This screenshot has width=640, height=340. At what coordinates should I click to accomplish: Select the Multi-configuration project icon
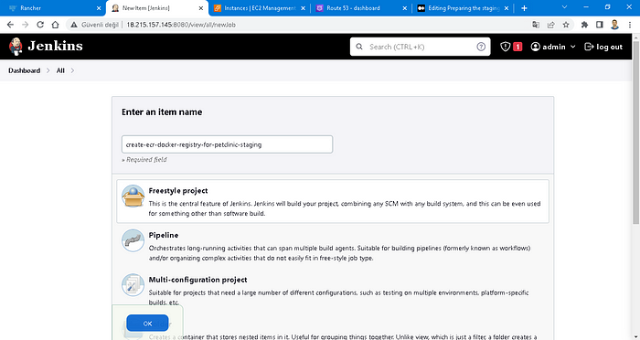(x=133, y=285)
